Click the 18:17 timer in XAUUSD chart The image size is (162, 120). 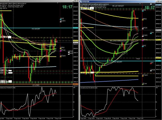(x=67, y=7)
